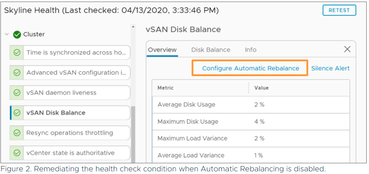Select the Overview tab
Viewport: 369px width, 174px height.
(x=162, y=50)
